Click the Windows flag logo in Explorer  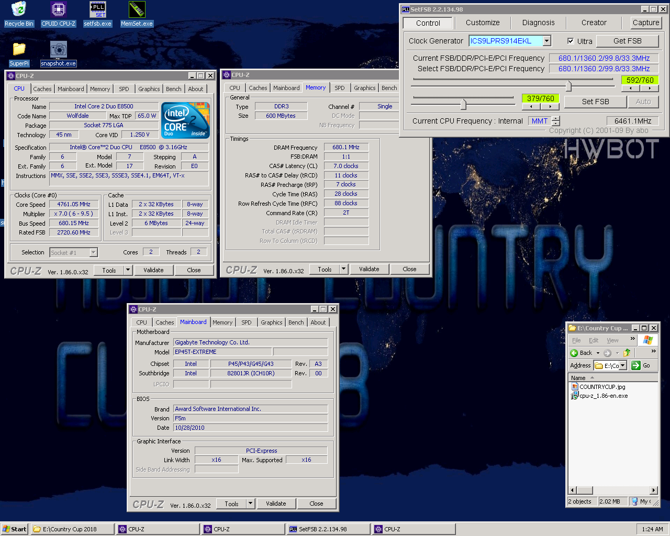[648, 340]
